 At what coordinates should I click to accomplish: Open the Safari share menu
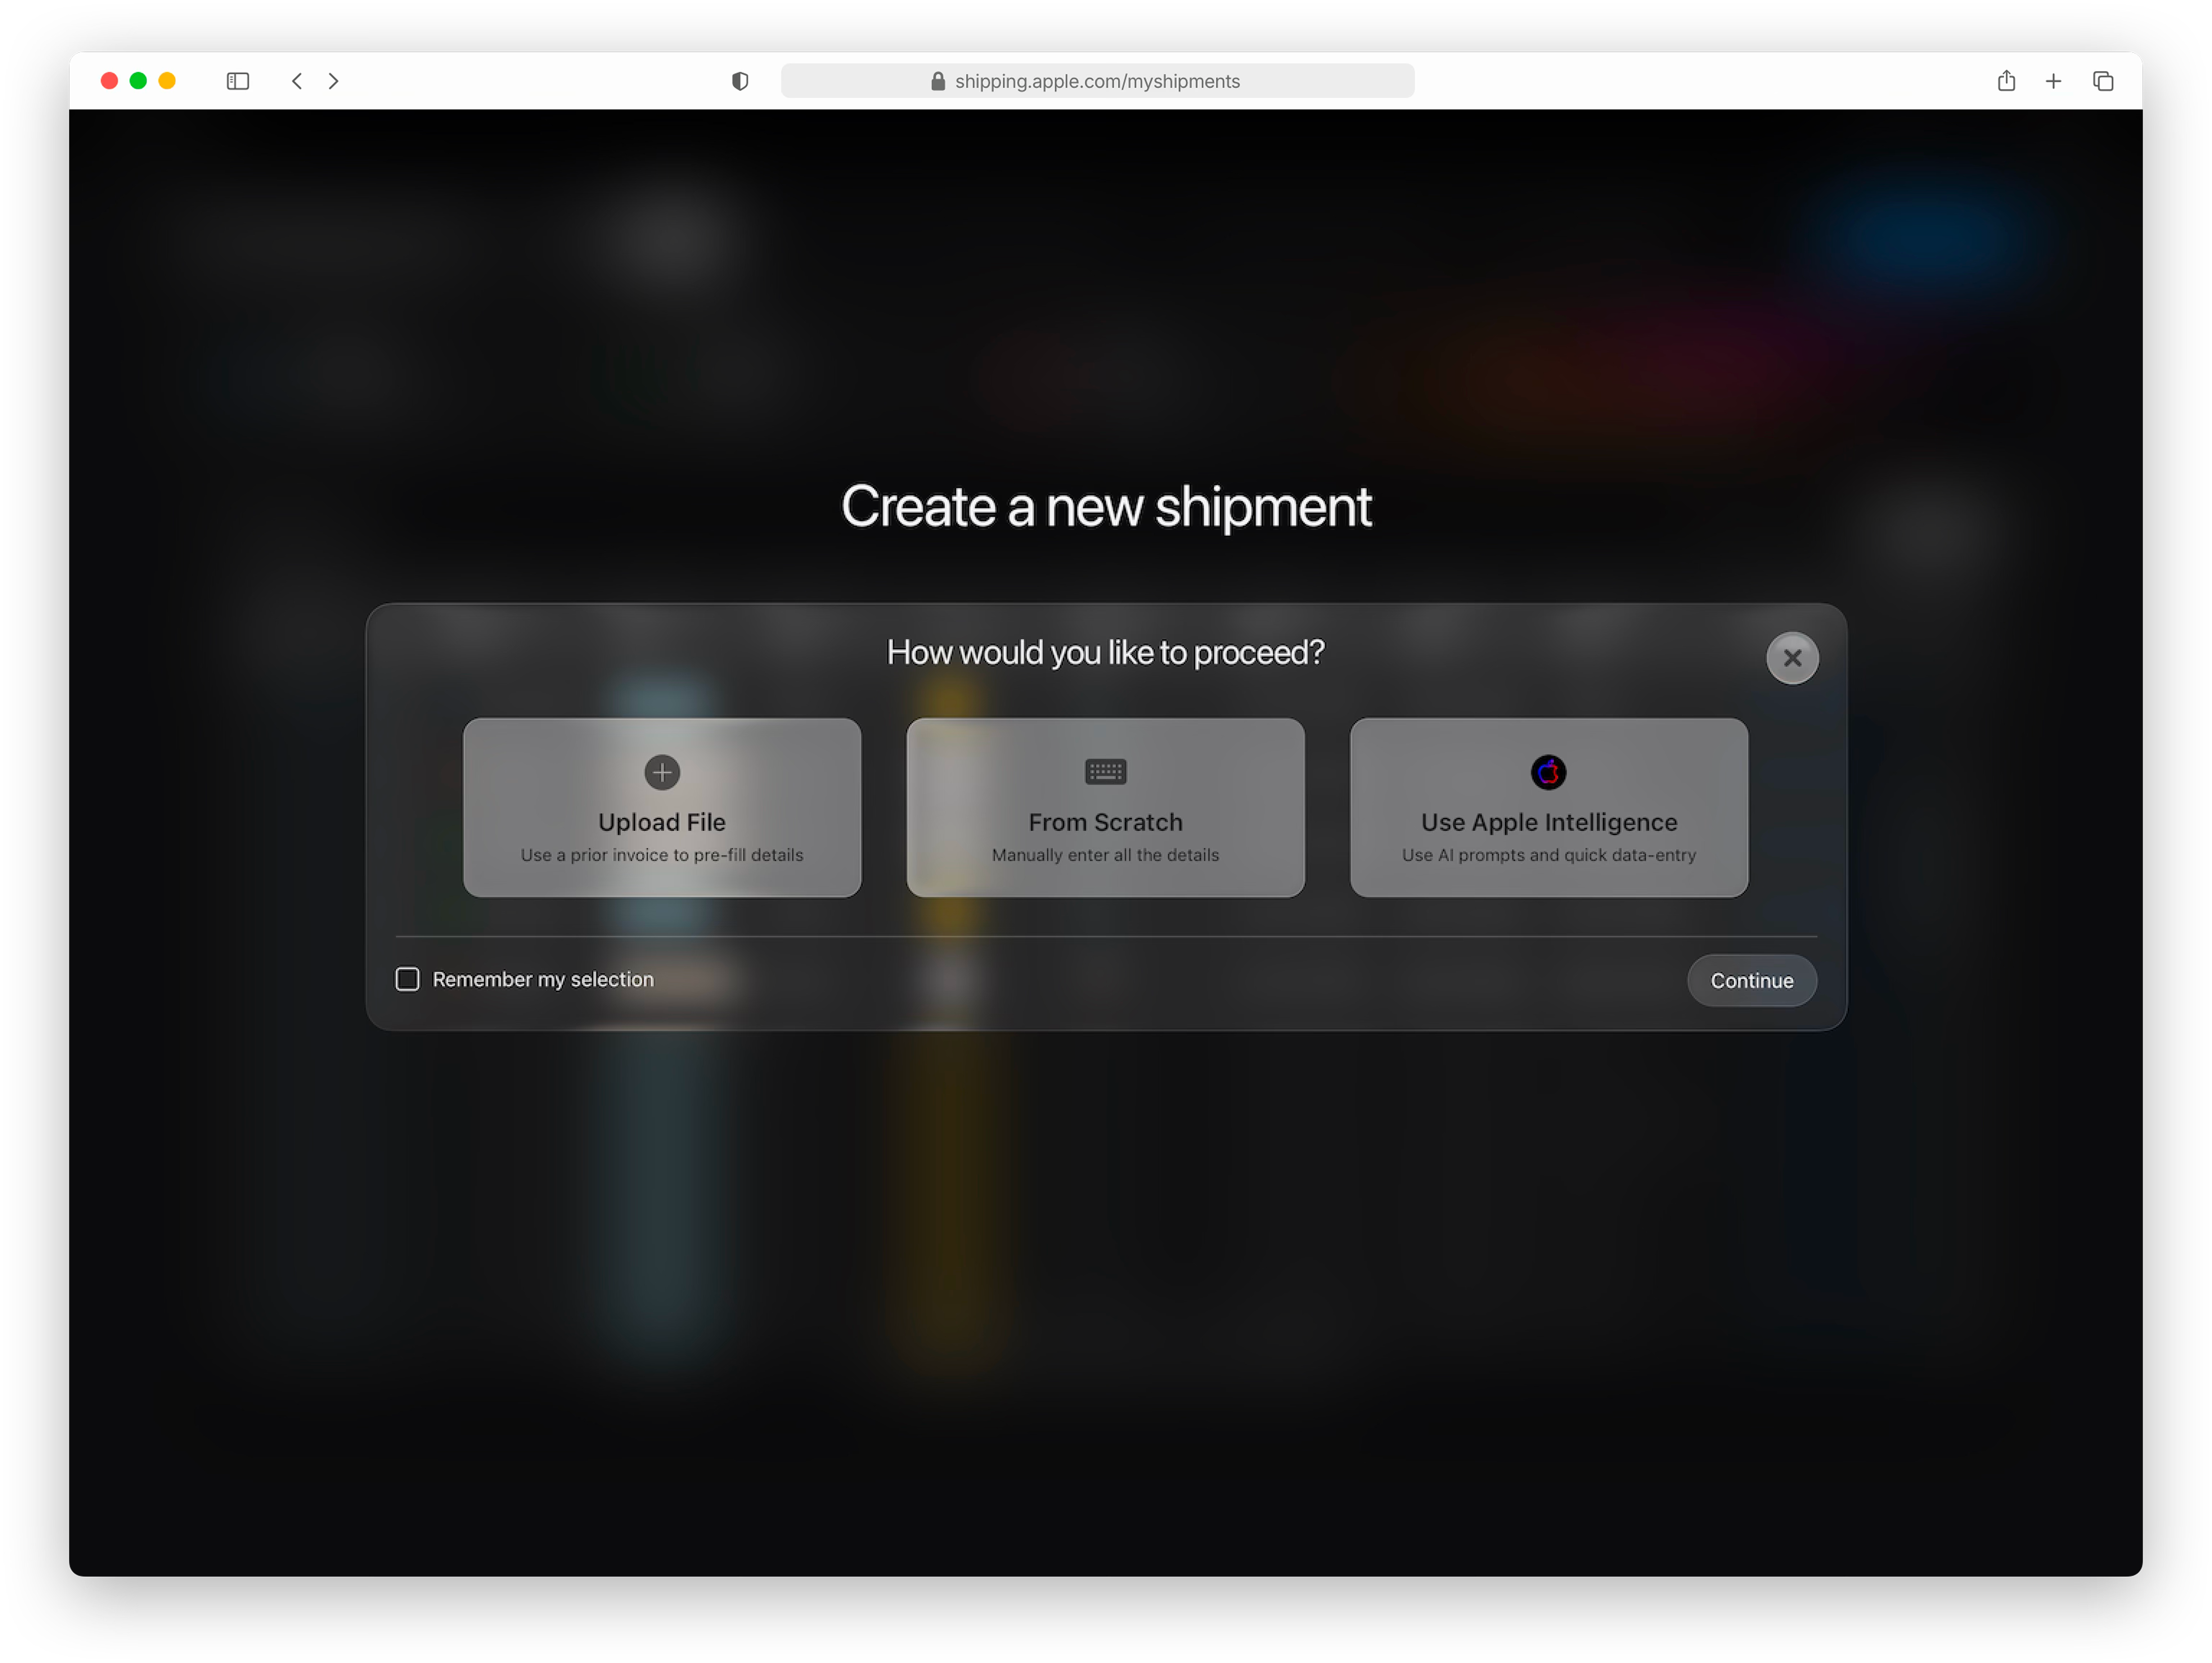click(x=2006, y=81)
